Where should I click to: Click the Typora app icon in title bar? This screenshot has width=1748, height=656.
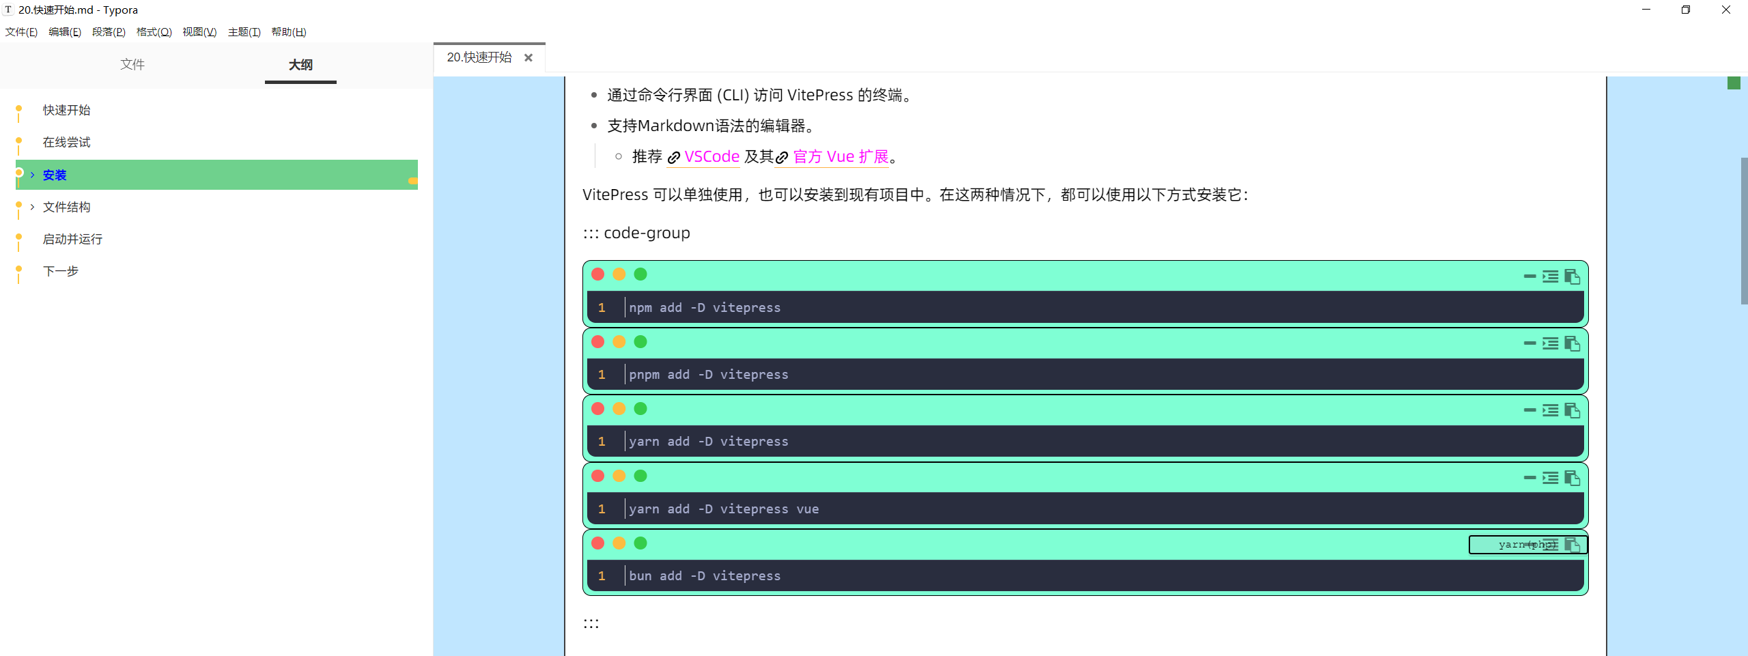(x=8, y=10)
